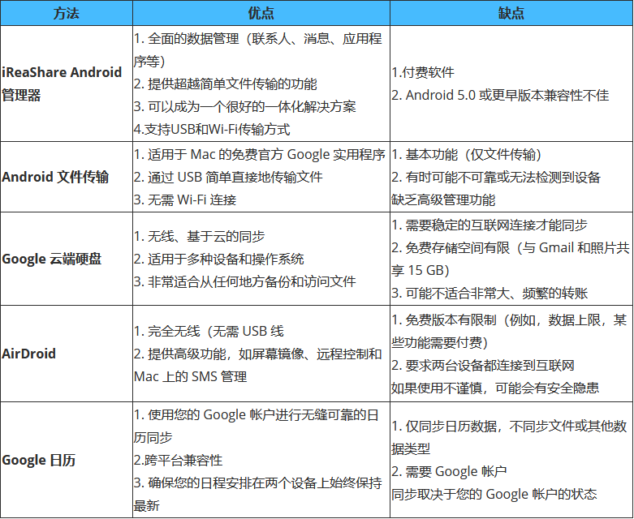The width and height of the screenshot is (634, 519).
Task: Click the line 支持USB和Wi-Fi传输方式
Action: (212, 129)
